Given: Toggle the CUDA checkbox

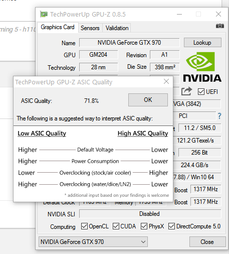Looking at the screenshot, I should 116,226.
